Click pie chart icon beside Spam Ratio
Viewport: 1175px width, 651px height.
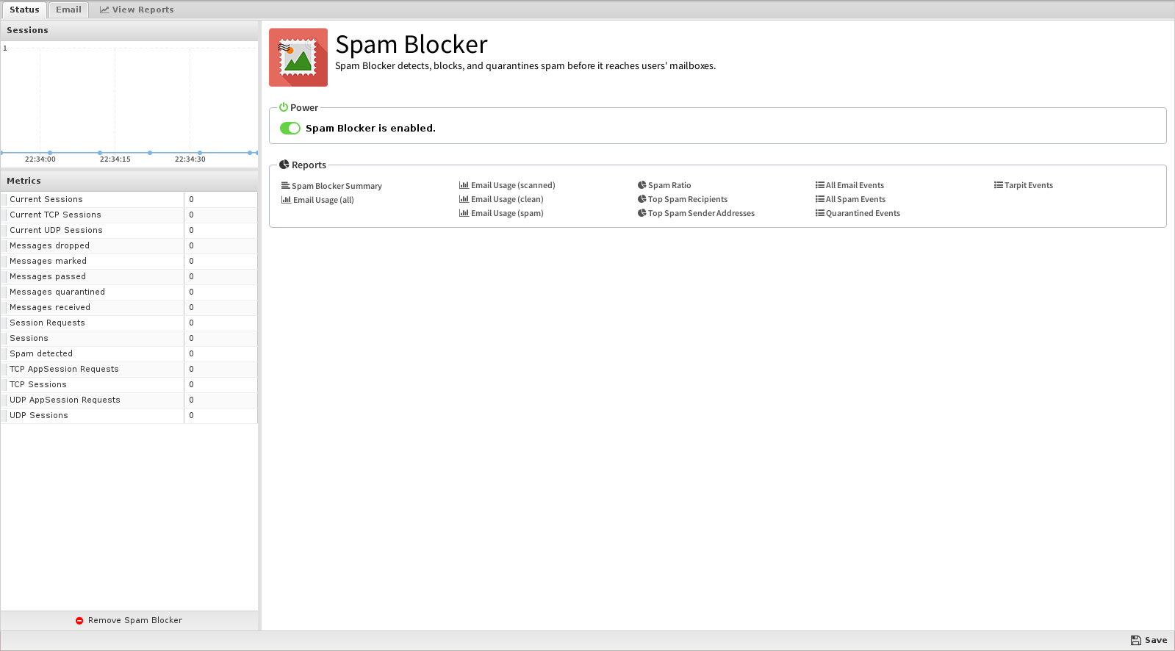(642, 185)
